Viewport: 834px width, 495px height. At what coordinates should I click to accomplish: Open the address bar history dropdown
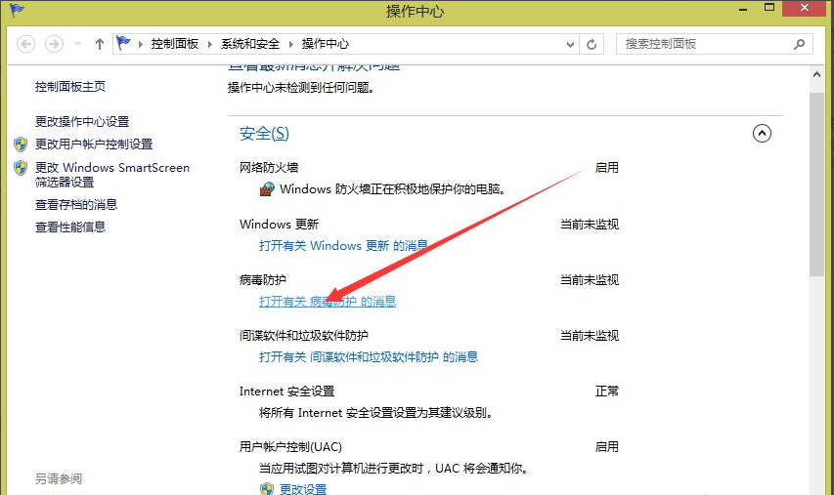coord(570,44)
